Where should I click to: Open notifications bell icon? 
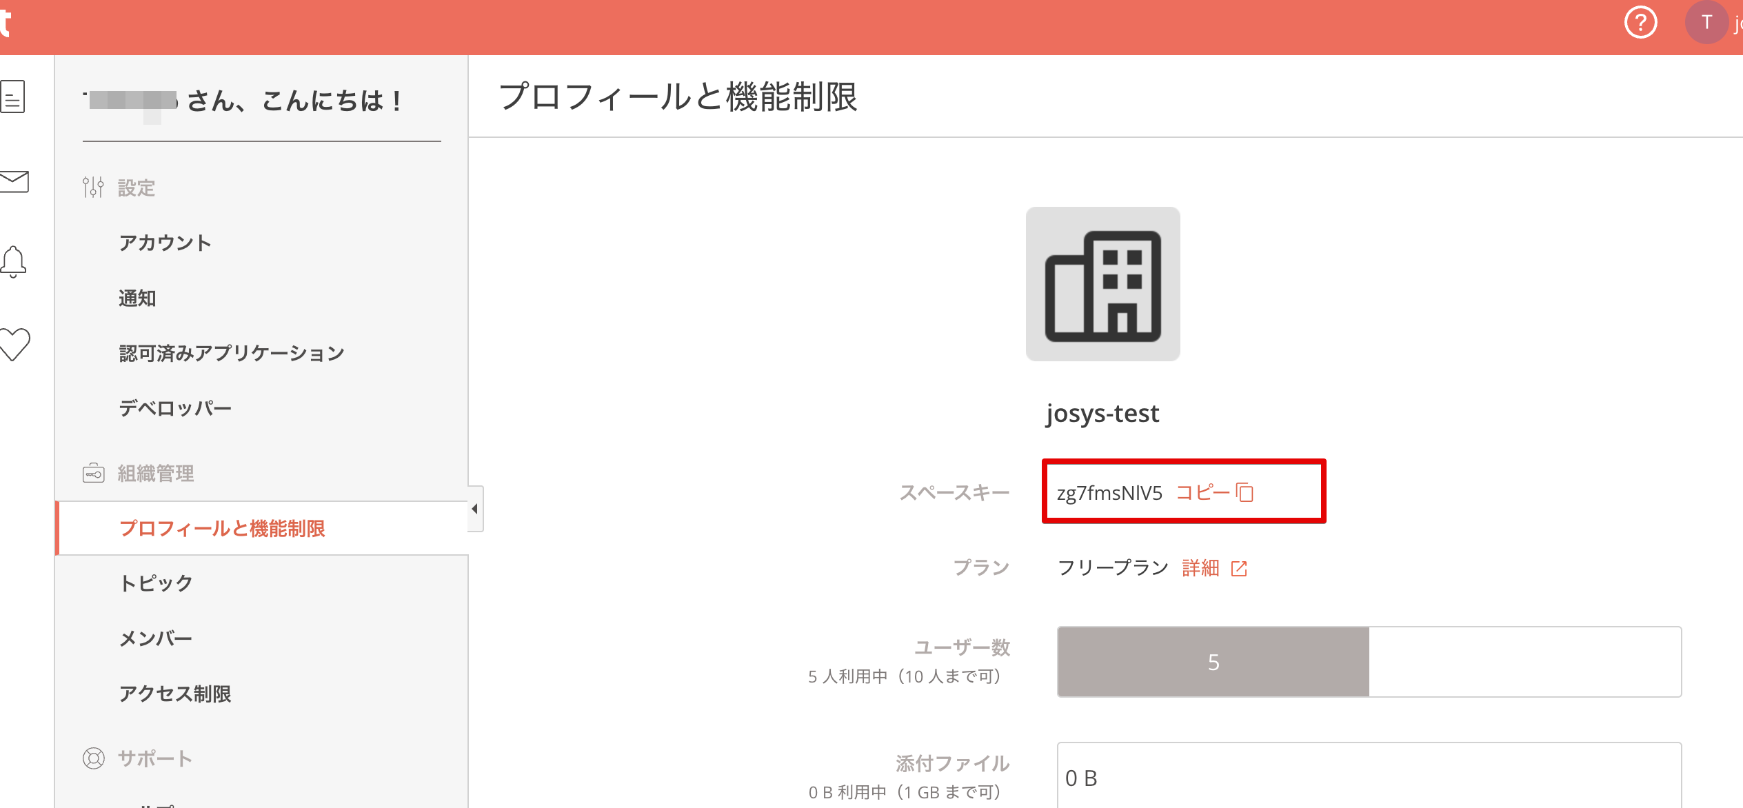pyautogui.click(x=14, y=262)
